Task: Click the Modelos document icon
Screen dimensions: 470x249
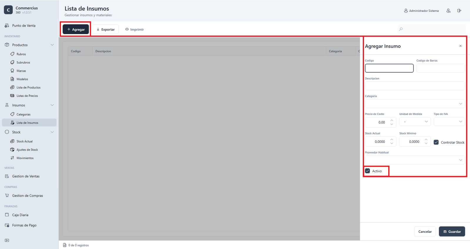Action: click(x=12, y=79)
